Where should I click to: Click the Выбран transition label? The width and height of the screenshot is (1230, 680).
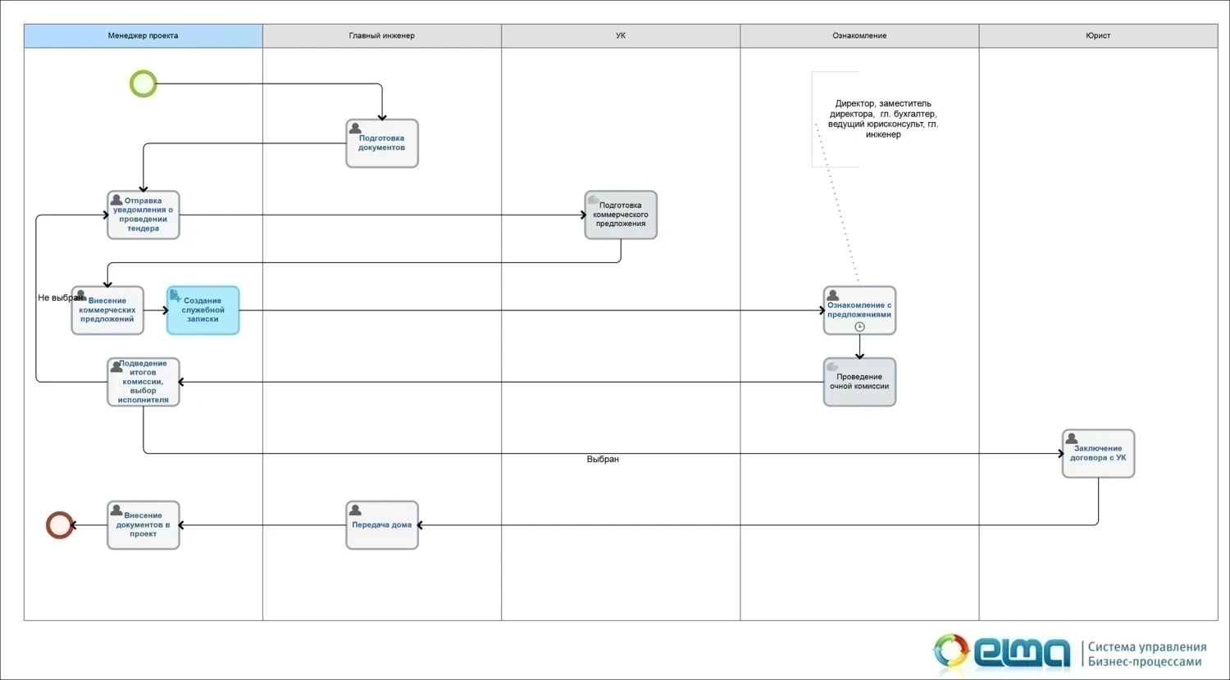603,460
